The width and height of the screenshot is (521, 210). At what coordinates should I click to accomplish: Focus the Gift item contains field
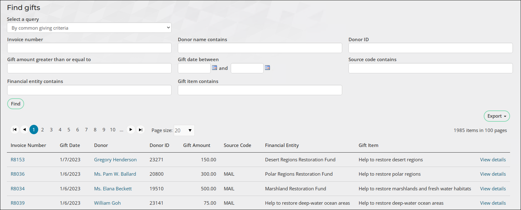point(260,90)
